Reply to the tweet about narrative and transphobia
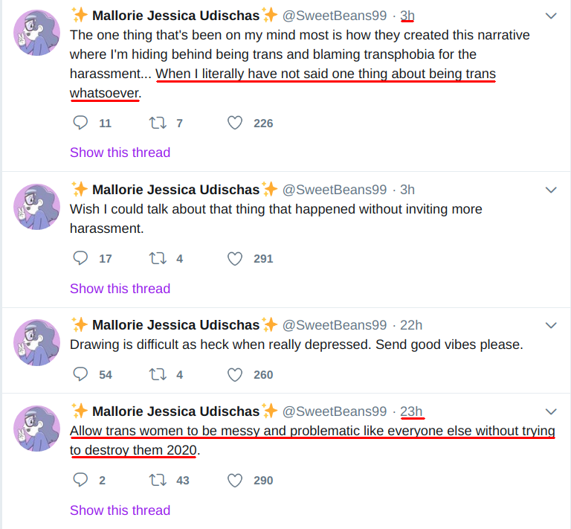Screen dimensions: 571x529 coord(80,123)
